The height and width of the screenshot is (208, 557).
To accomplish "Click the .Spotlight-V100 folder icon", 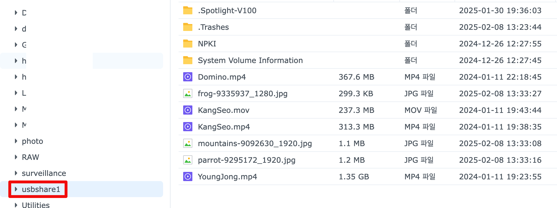I will coord(188,10).
